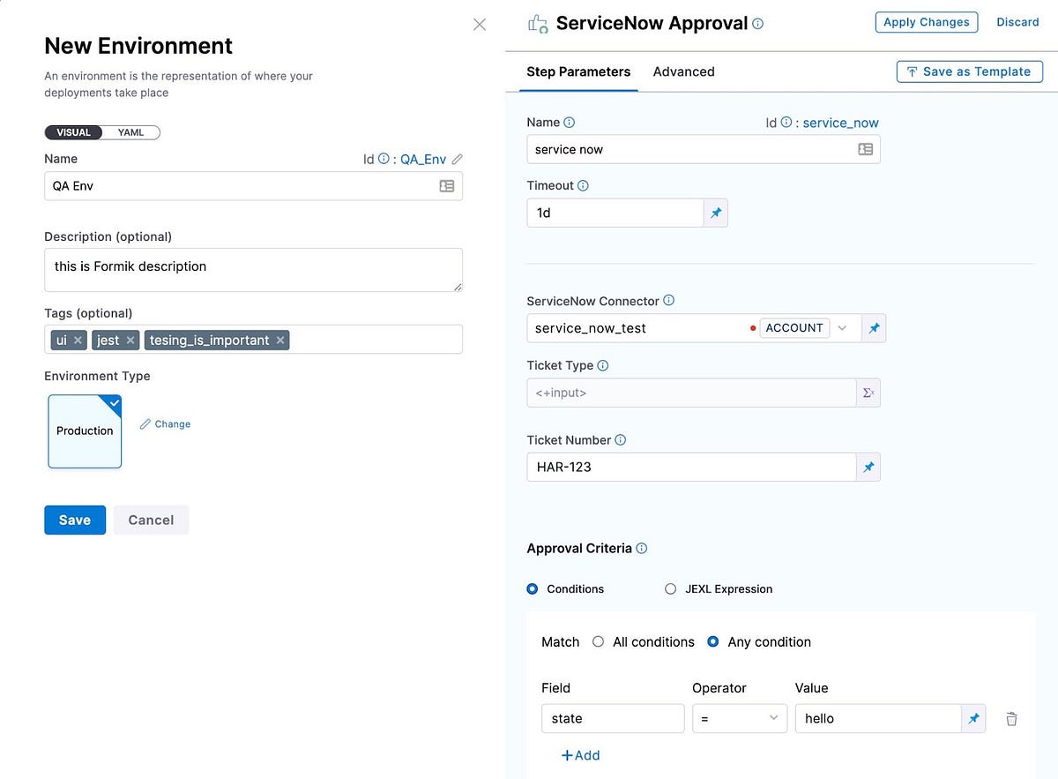Switch to YAML view

[131, 131]
